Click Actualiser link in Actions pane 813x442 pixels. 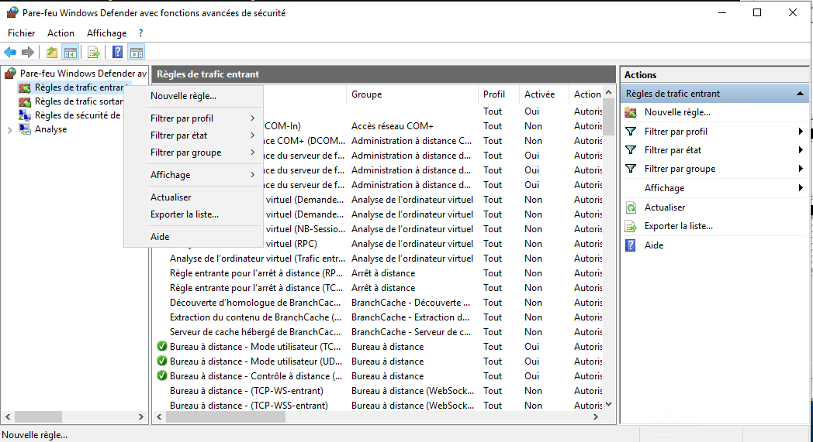[665, 207]
